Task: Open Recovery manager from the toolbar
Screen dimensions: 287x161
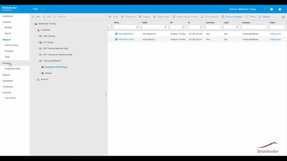Action: 232,17
